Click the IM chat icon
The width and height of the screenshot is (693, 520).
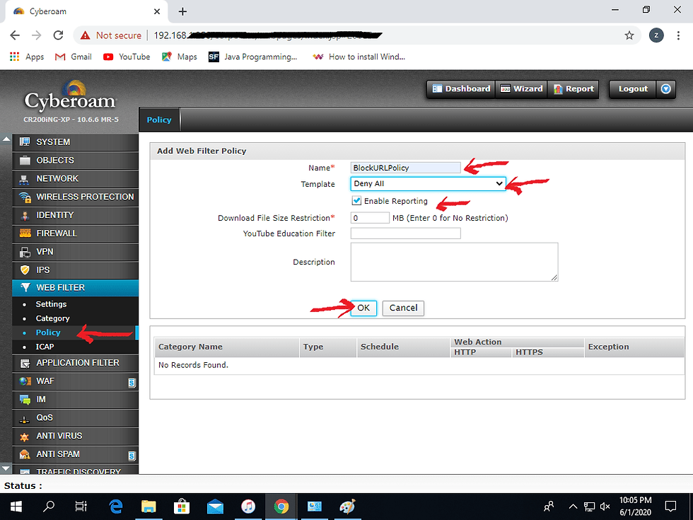click(25, 399)
